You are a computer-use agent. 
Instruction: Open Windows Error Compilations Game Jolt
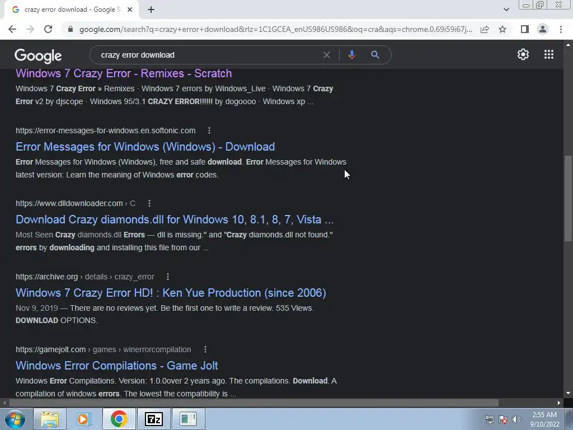116,365
